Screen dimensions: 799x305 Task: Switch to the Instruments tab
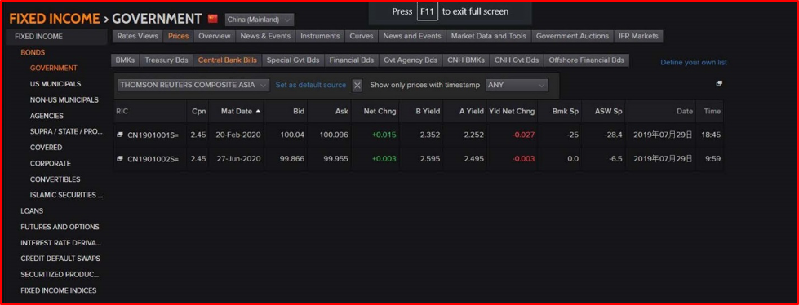[x=320, y=36]
